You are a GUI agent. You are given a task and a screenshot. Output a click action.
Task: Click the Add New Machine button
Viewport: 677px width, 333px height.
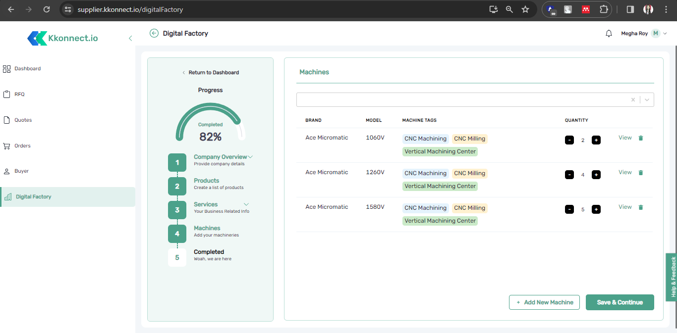click(x=544, y=302)
